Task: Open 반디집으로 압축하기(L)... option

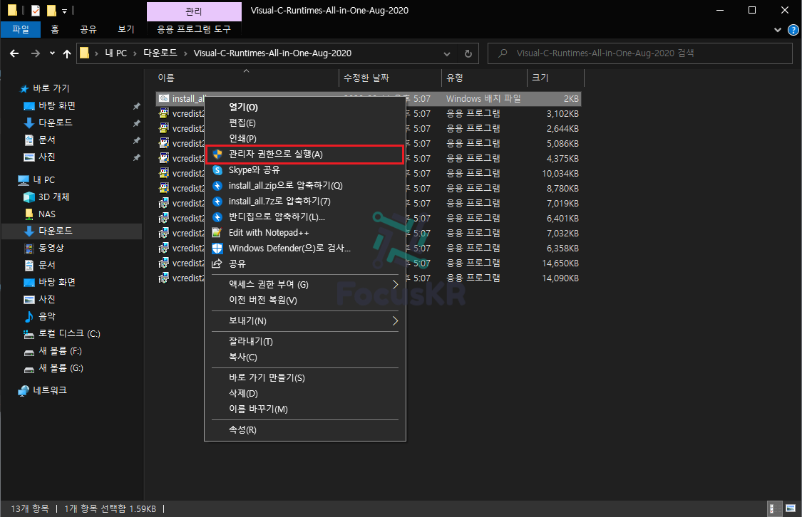Action: coord(305,217)
